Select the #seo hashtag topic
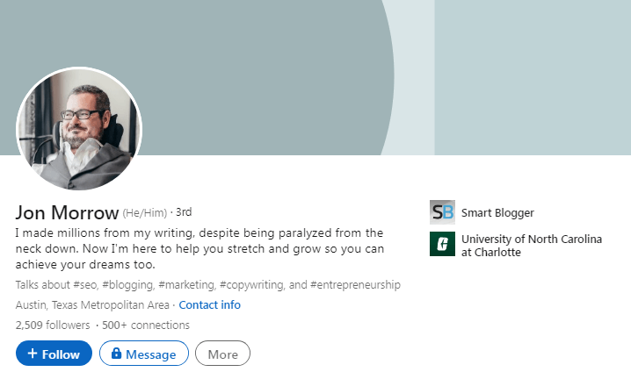Image resolution: width=631 pixels, height=379 pixels. pyautogui.click(x=84, y=285)
